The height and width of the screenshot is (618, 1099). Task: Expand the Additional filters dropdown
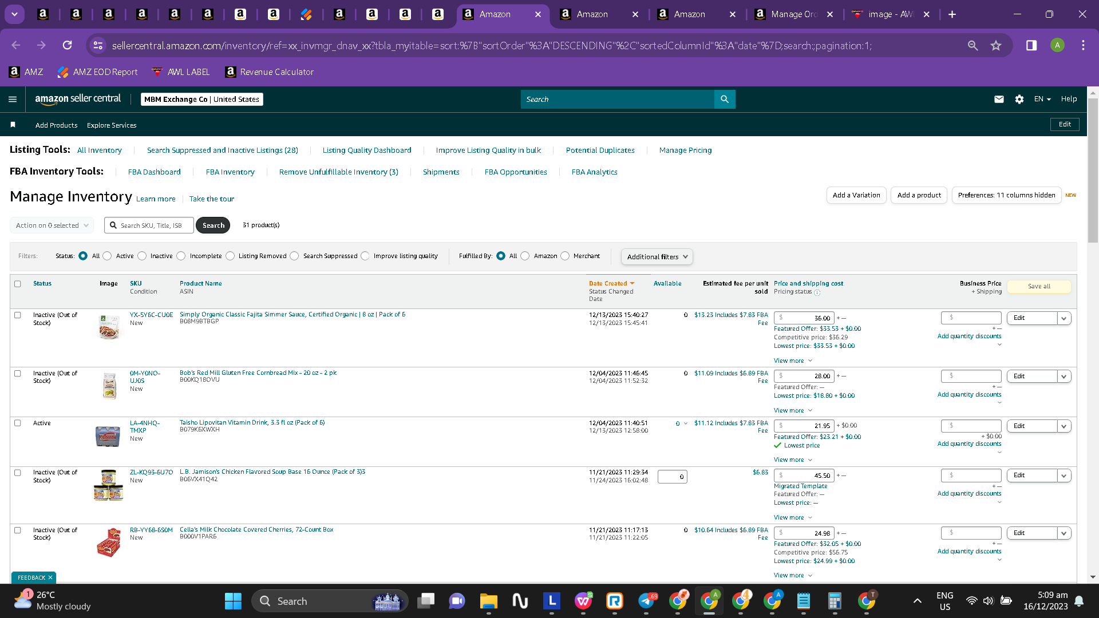coord(657,257)
